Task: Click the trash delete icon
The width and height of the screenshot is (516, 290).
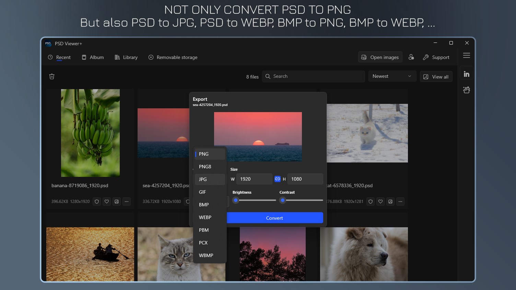Action: [52, 76]
